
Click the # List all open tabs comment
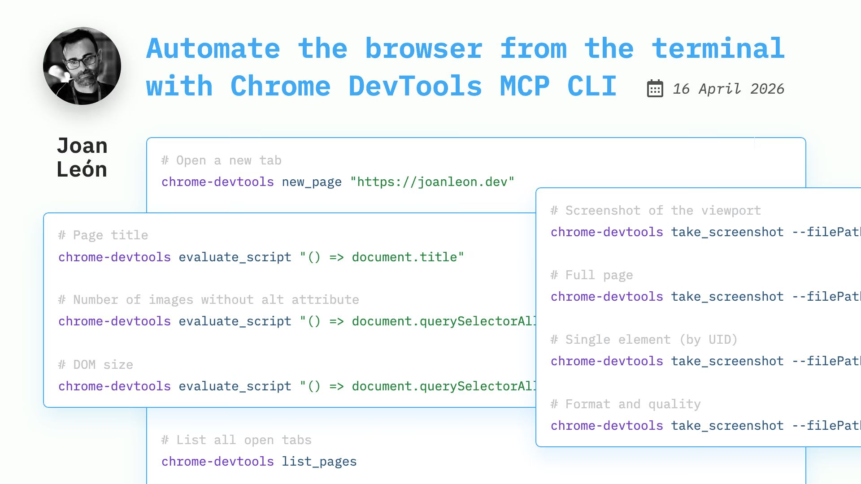point(236,440)
